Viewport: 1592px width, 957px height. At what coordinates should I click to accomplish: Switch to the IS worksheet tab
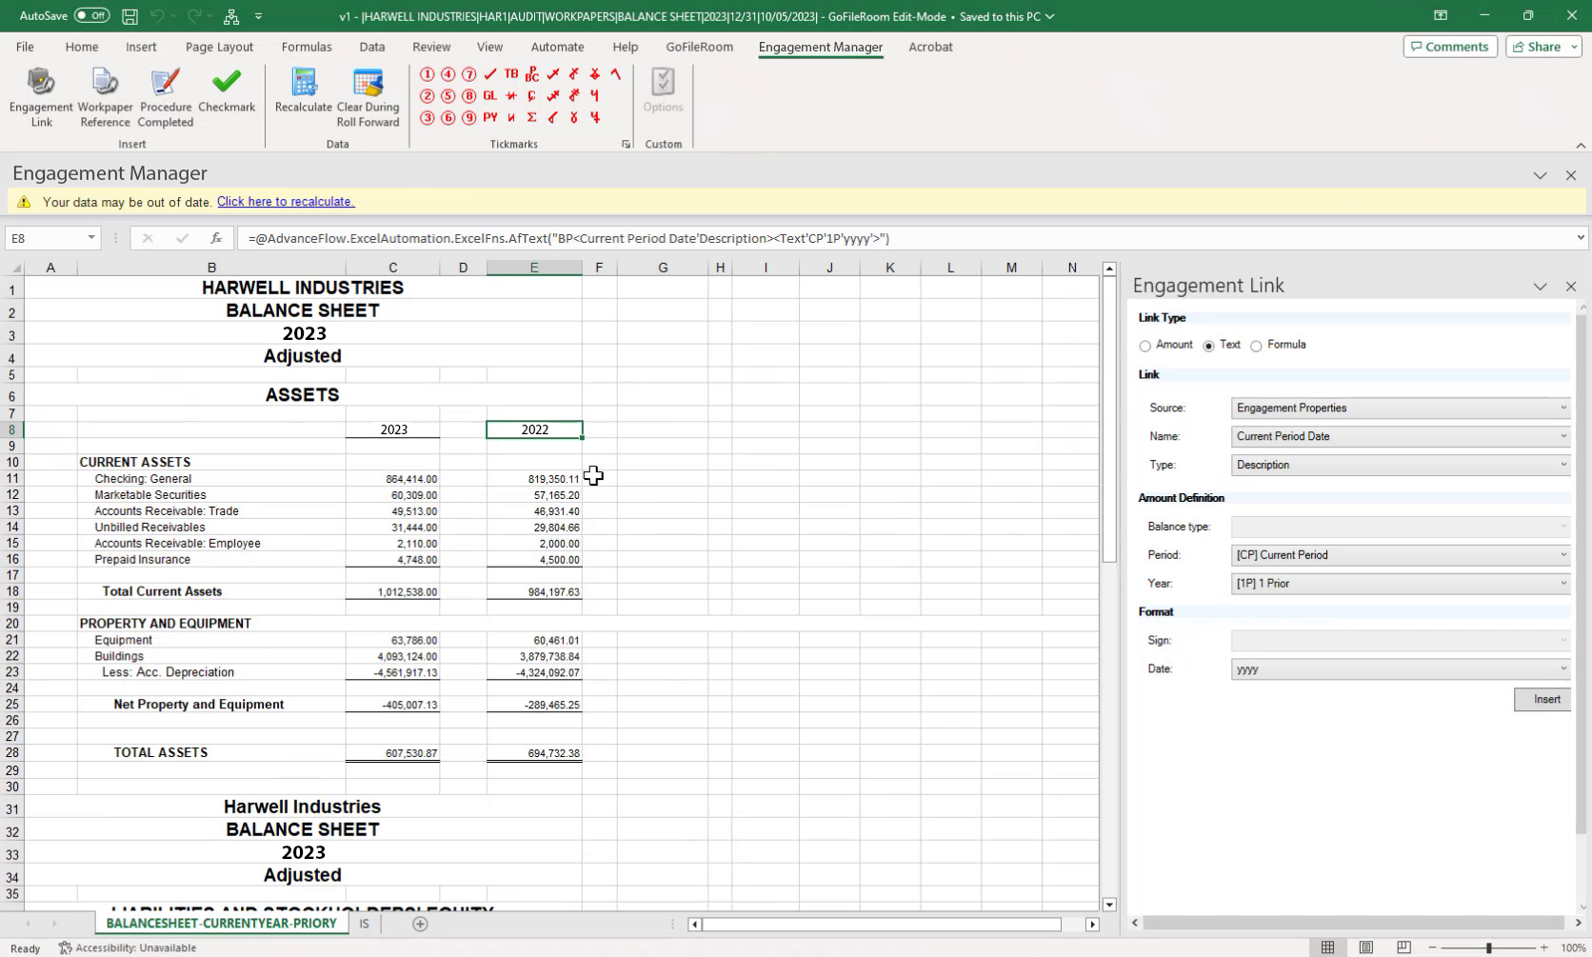point(364,924)
